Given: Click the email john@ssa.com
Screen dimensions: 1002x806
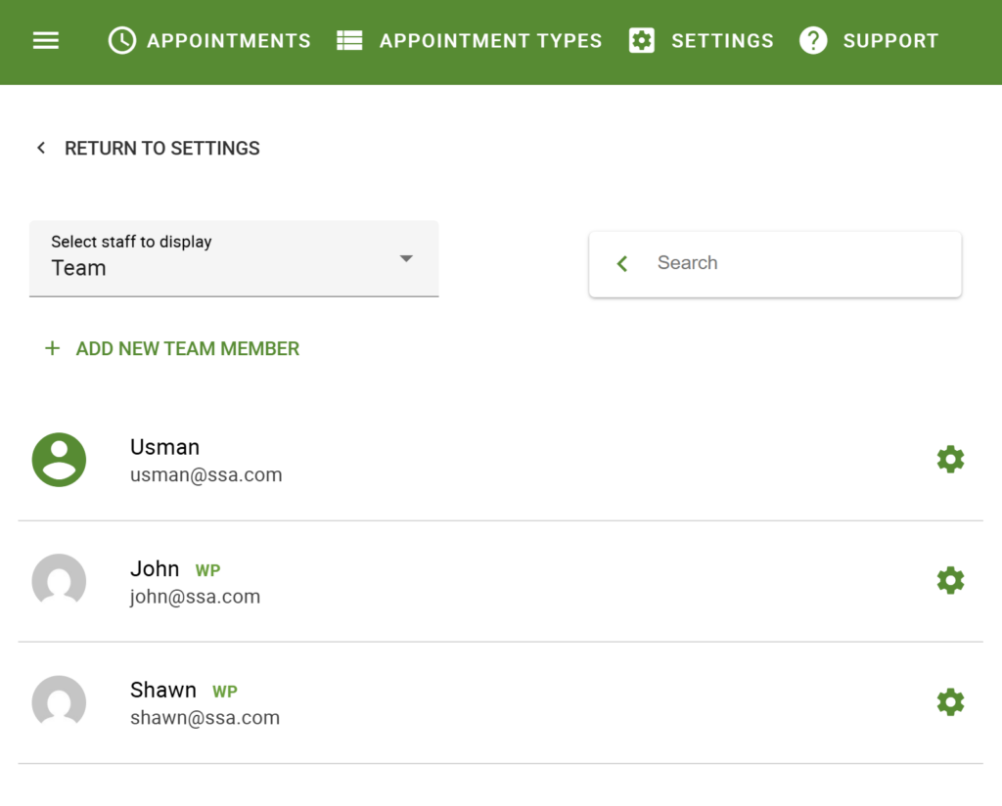Looking at the screenshot, I should pos(195,597).
